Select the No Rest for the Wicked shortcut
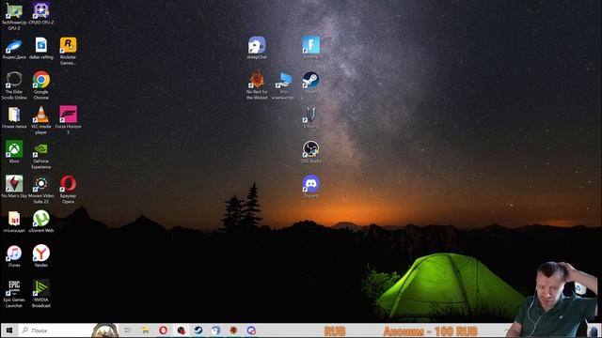The height and width of the screenshot is (338, 602). pyautogui.click(x=257, y=85)
